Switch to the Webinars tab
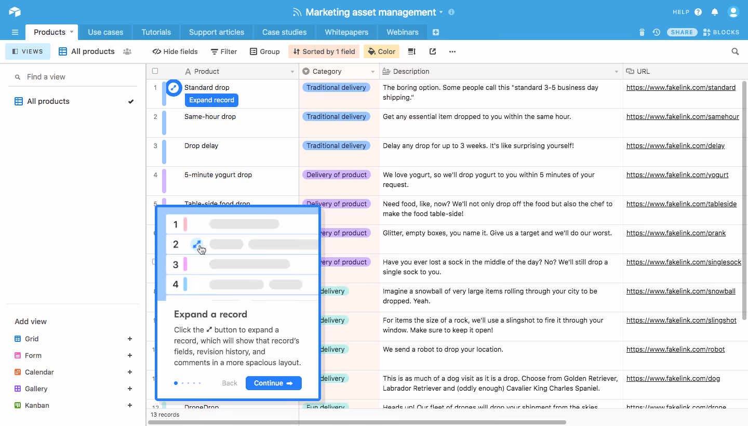 coord(403,32)
